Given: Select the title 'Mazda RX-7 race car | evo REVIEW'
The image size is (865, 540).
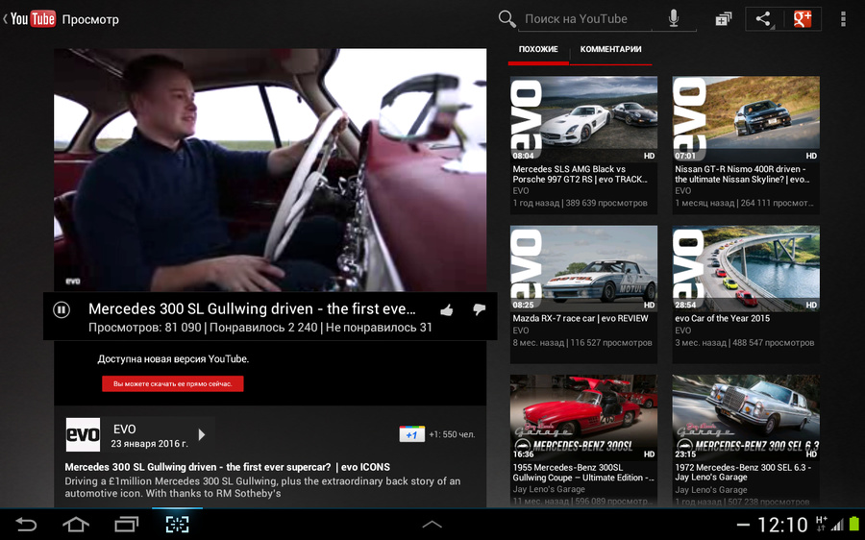Looking at the screenshot, I should [x=581, y=318].
